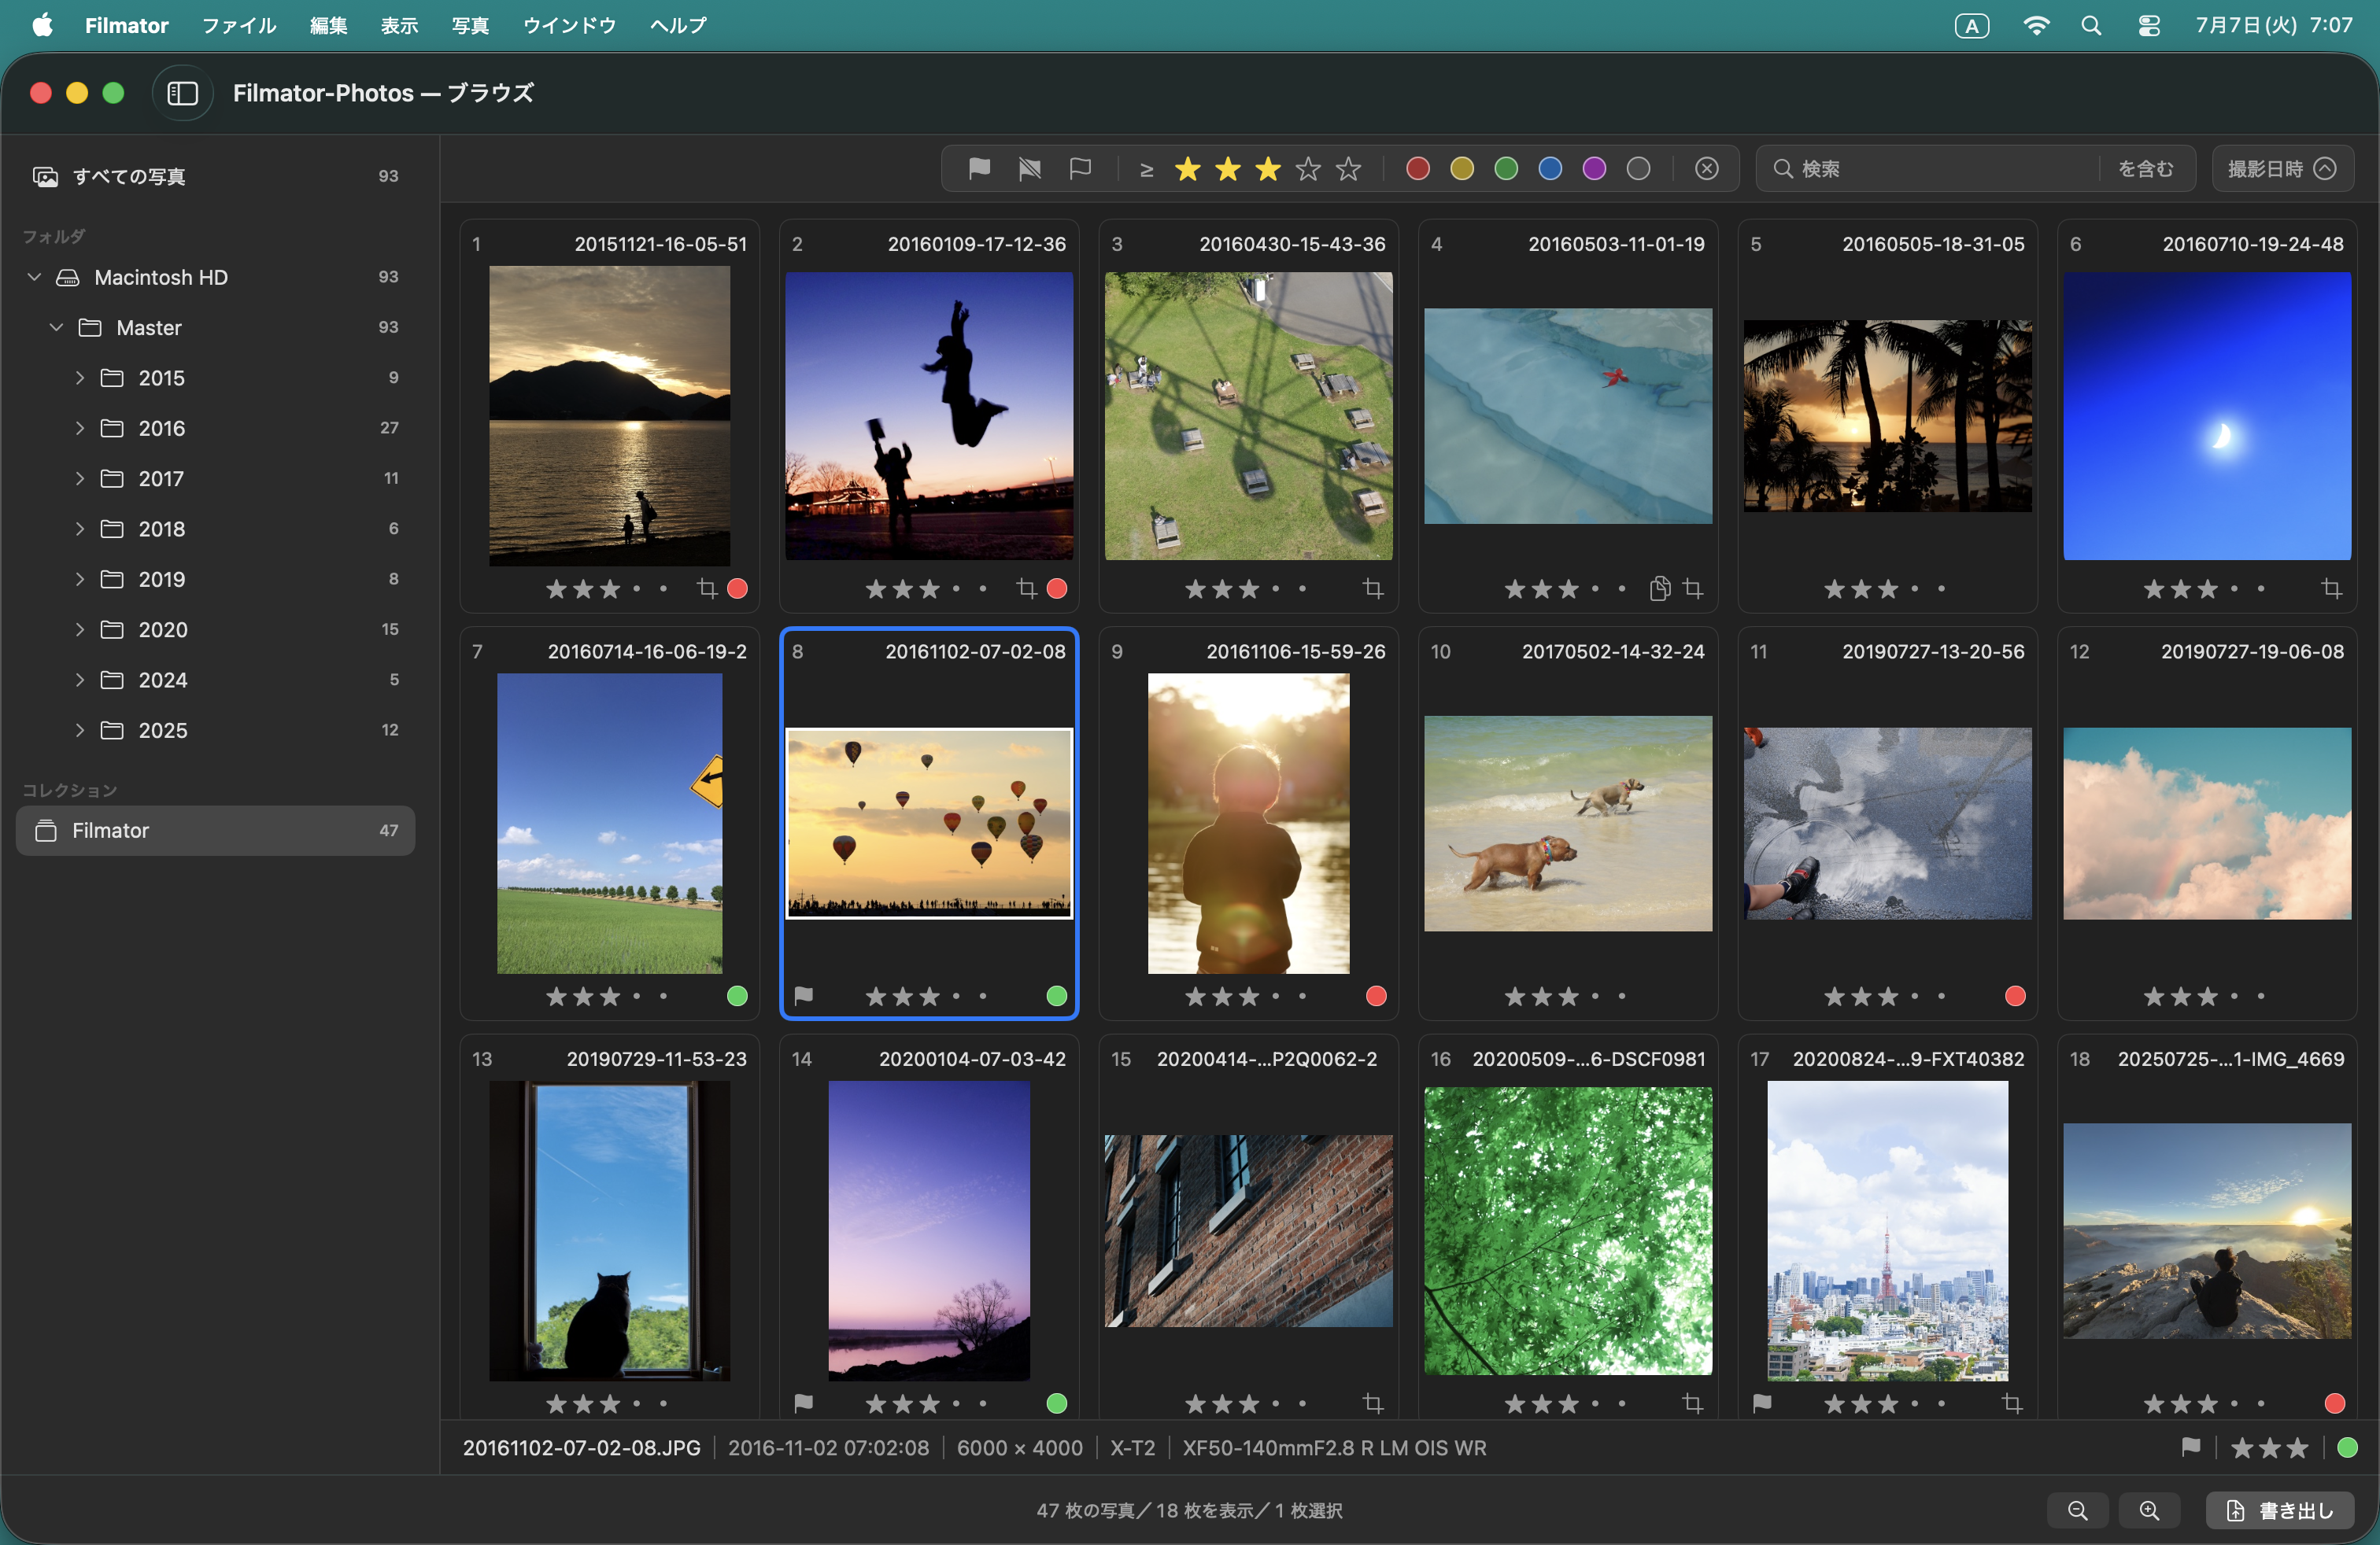The image size is (2380, 1545).
Task: Filter by rejected flag
Action: coord(1029,168)
